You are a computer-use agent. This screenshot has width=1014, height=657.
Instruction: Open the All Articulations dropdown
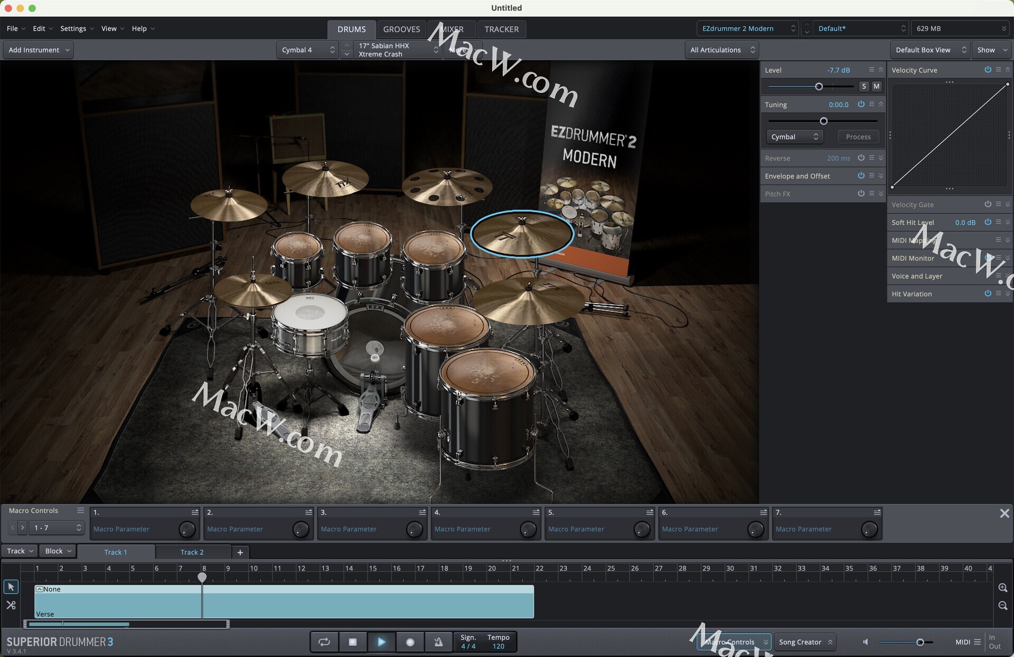tap(722, 50)
